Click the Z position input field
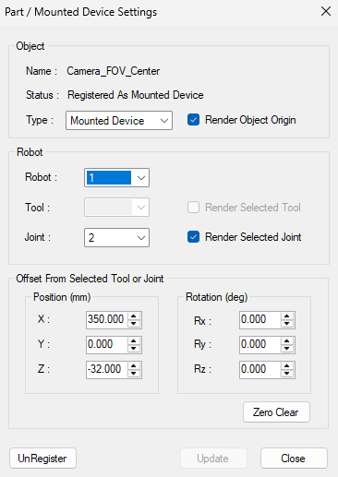338x477 pixels. pyautogui.click(x=106, y=369)
